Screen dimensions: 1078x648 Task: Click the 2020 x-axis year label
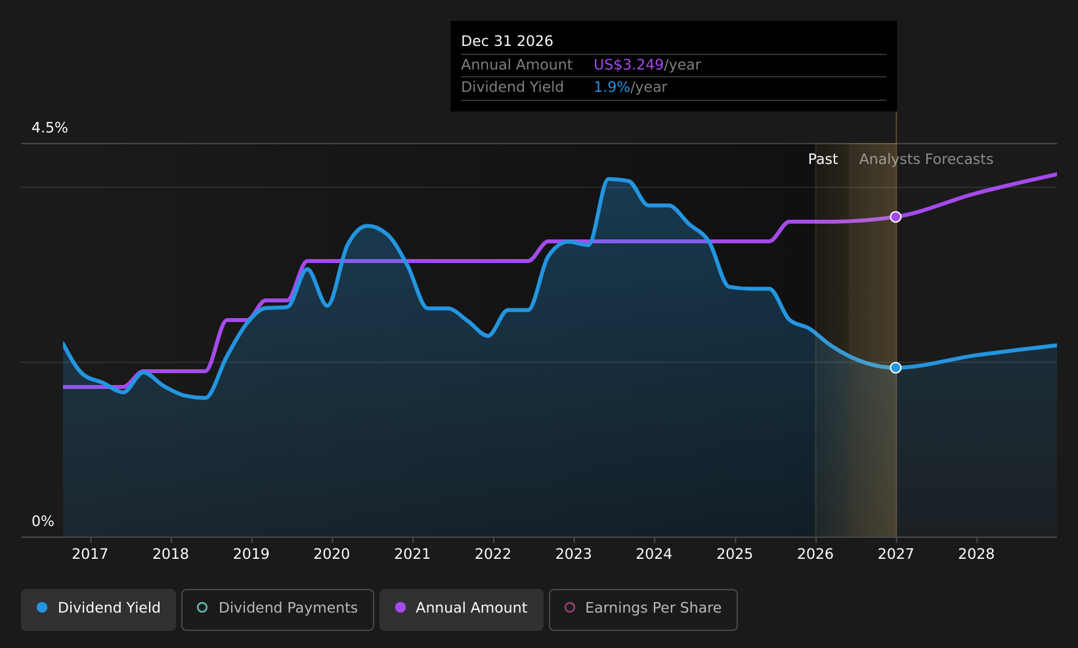(332, 554)
